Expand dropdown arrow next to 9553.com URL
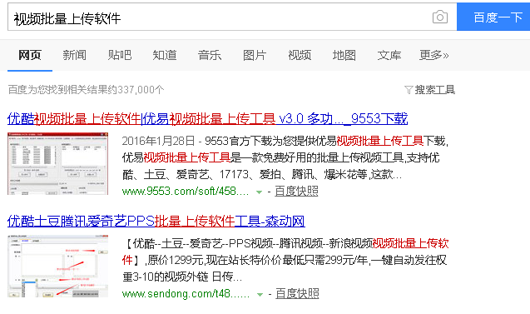This screenshot has width=530, height=314. (x=259, y=192)
